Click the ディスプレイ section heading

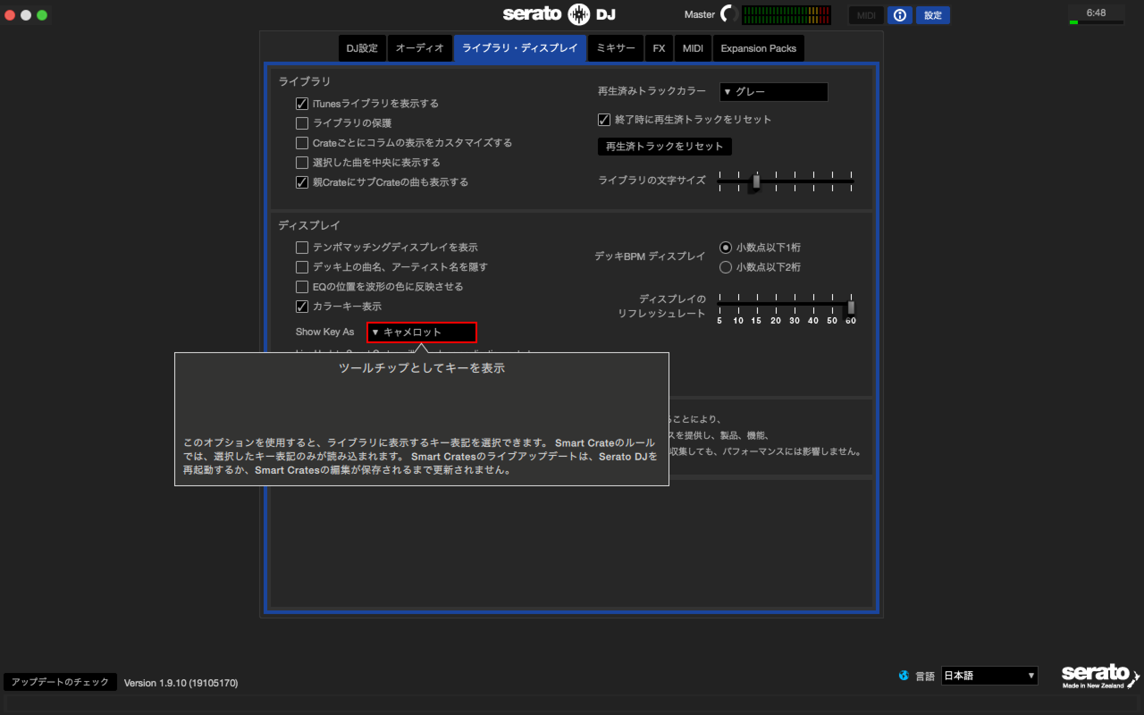point(309,226)
